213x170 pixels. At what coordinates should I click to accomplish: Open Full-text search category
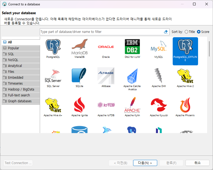tap(21, 95)
